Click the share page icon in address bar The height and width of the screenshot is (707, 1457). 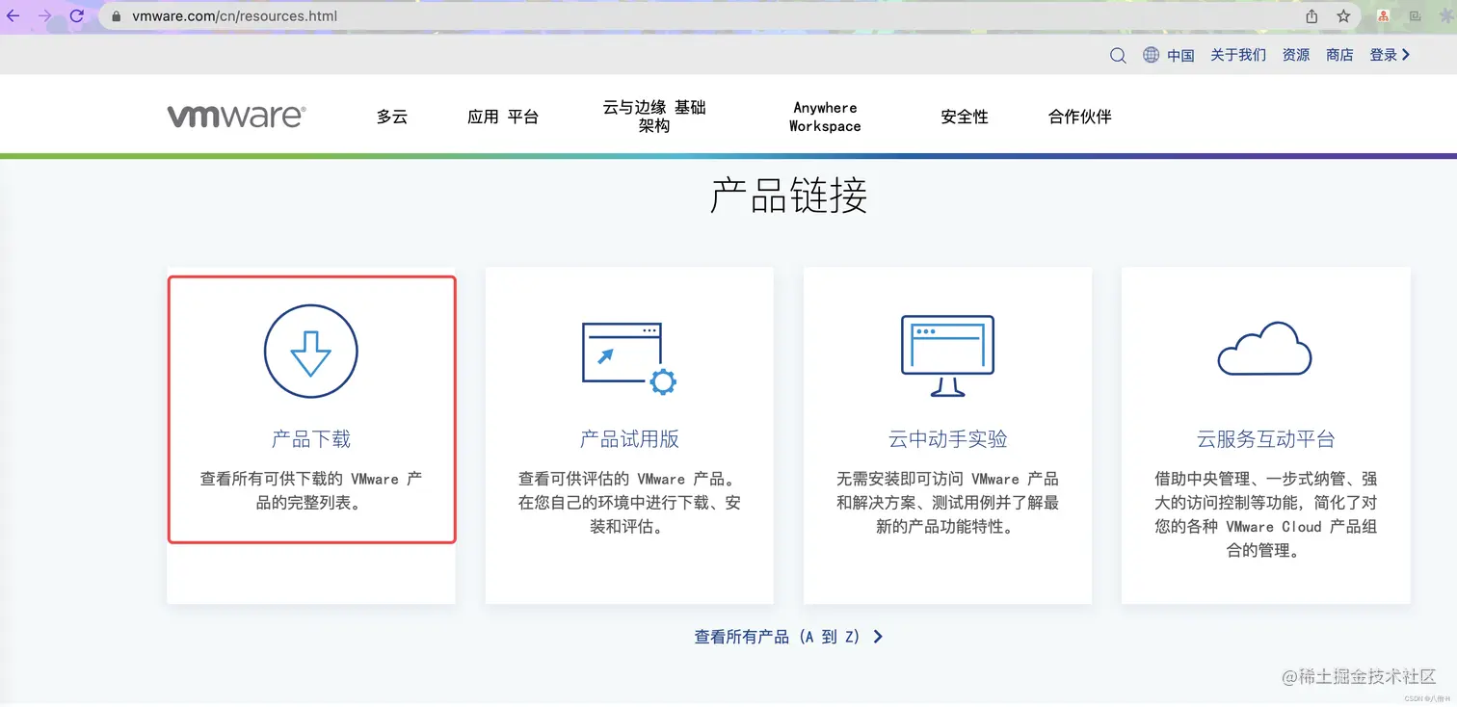[x=1311, y=16]
